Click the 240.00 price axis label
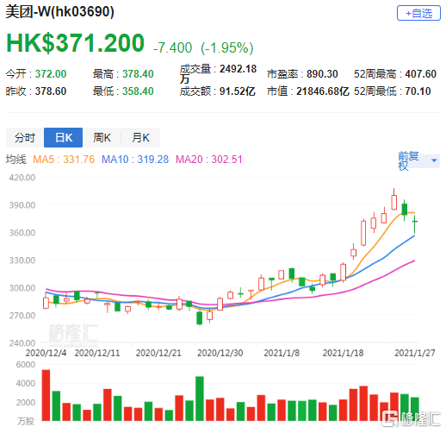The height and width of the screenshot is (433, 446). (22, 343)
